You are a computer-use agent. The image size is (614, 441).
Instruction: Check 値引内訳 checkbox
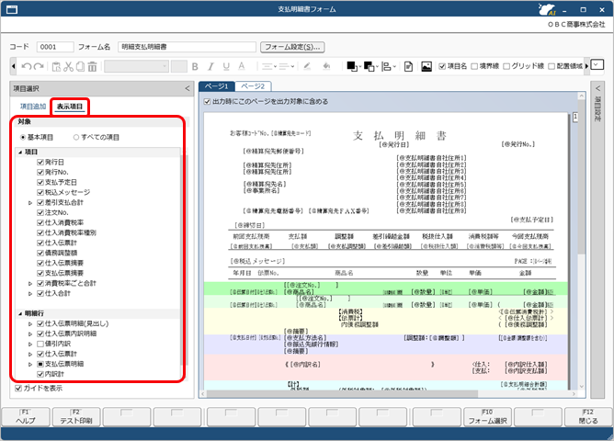point(40,344)
